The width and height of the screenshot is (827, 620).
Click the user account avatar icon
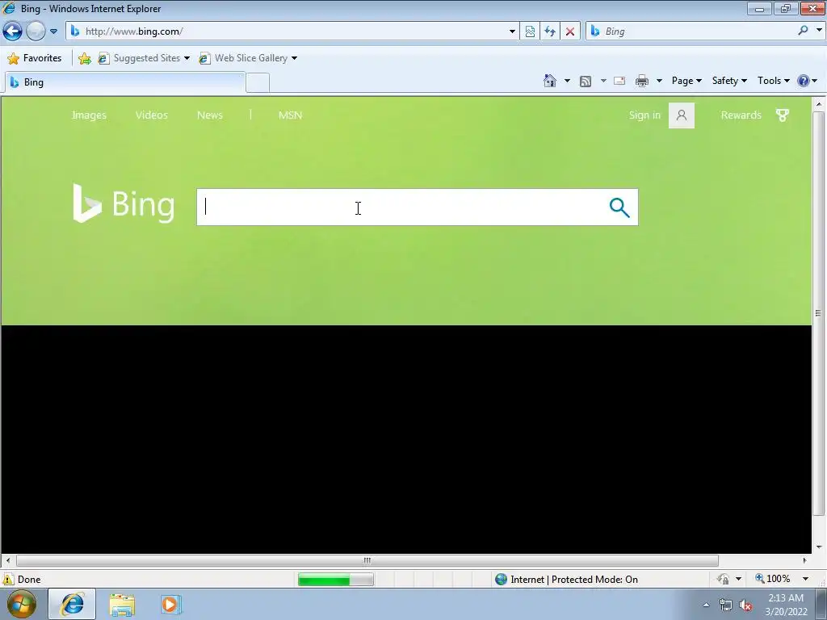(682, 115)
